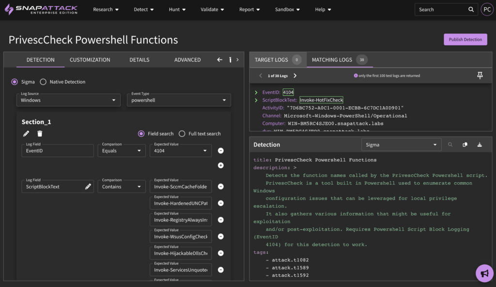Switch to the Details tab
This screenshot has width=496, height=287.
[139, 59]
